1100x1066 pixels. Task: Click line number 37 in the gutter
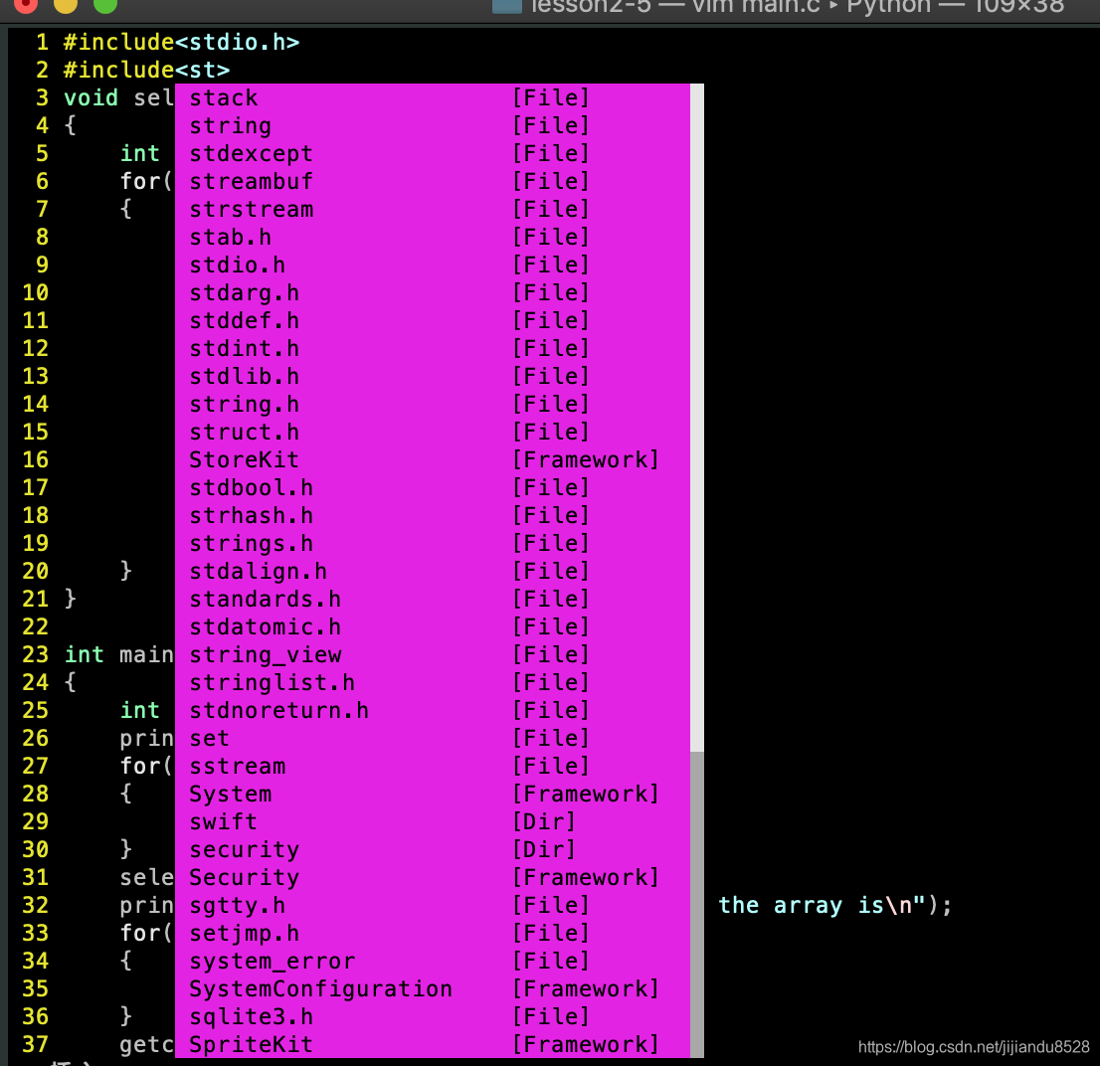tap(35, 1044)
